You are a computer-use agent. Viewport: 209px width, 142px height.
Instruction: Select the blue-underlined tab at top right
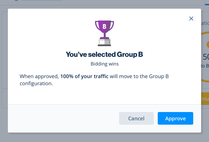pyautogui.click(x=207, y=2)
